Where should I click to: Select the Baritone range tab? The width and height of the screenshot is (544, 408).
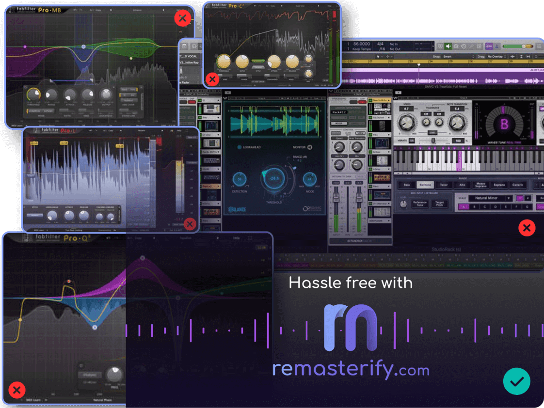425,185
